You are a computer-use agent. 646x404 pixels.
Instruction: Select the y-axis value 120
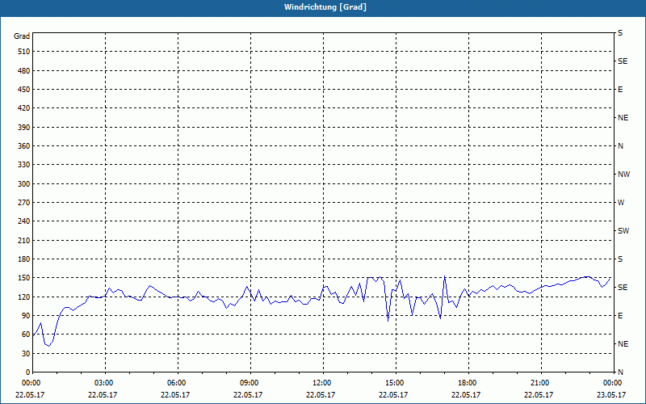pos(24,297)
